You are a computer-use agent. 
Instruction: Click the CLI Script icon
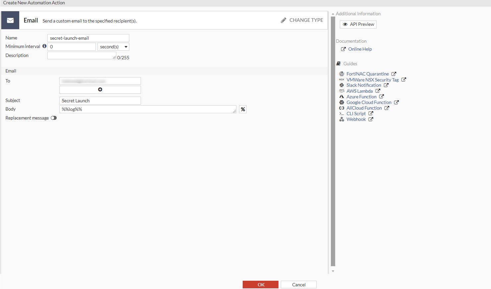pyautogui.click(x=341, y=114)
